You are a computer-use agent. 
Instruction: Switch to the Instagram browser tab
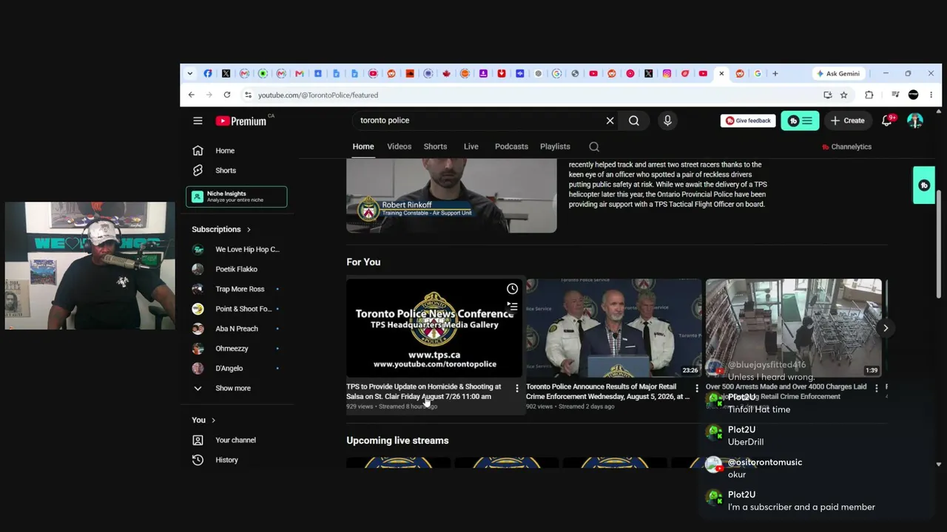[x=667, y=74]
